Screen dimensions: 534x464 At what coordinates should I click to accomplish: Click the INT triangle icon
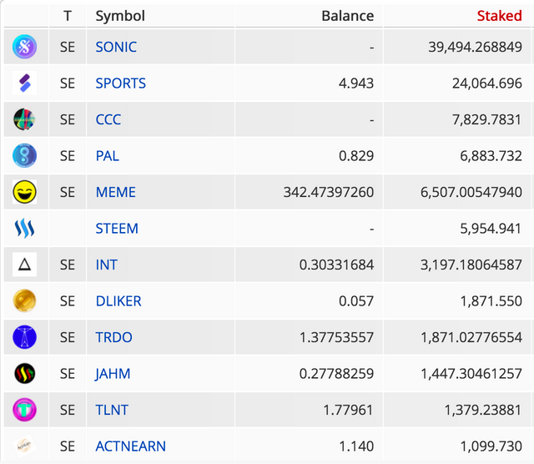coord(24,265)
